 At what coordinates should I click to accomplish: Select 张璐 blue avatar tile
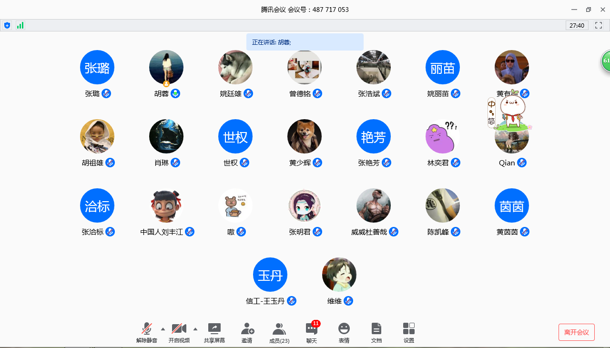click(x=97, y=67)
